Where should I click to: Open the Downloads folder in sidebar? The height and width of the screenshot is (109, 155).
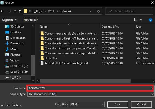15,43
